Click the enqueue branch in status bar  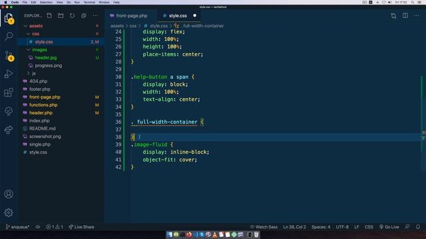click(x=17, y=227)
